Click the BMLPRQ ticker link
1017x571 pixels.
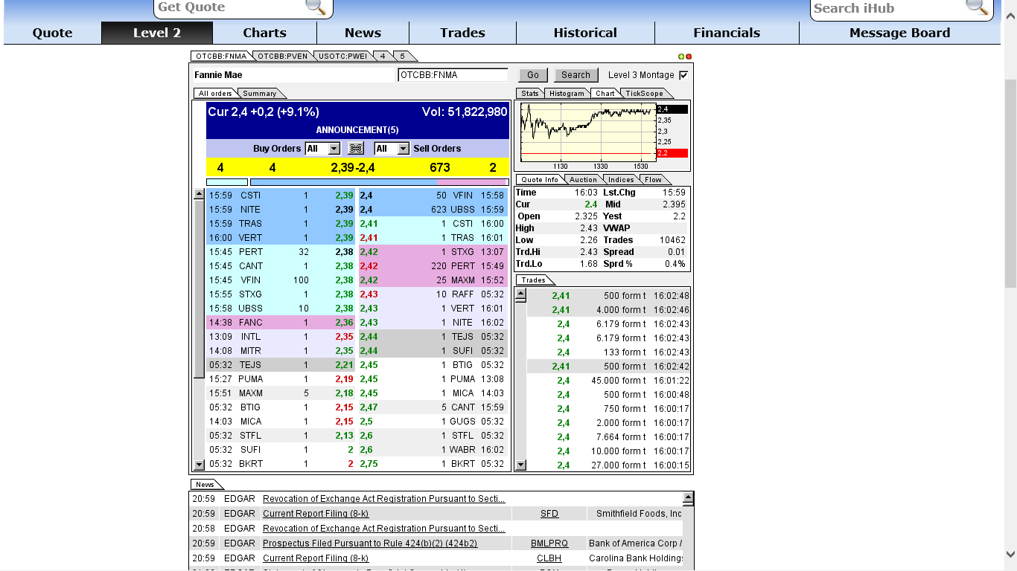click(x=549, y=543)
